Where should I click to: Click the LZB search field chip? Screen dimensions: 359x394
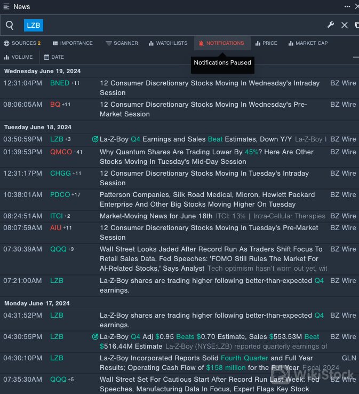click(33, 25)
